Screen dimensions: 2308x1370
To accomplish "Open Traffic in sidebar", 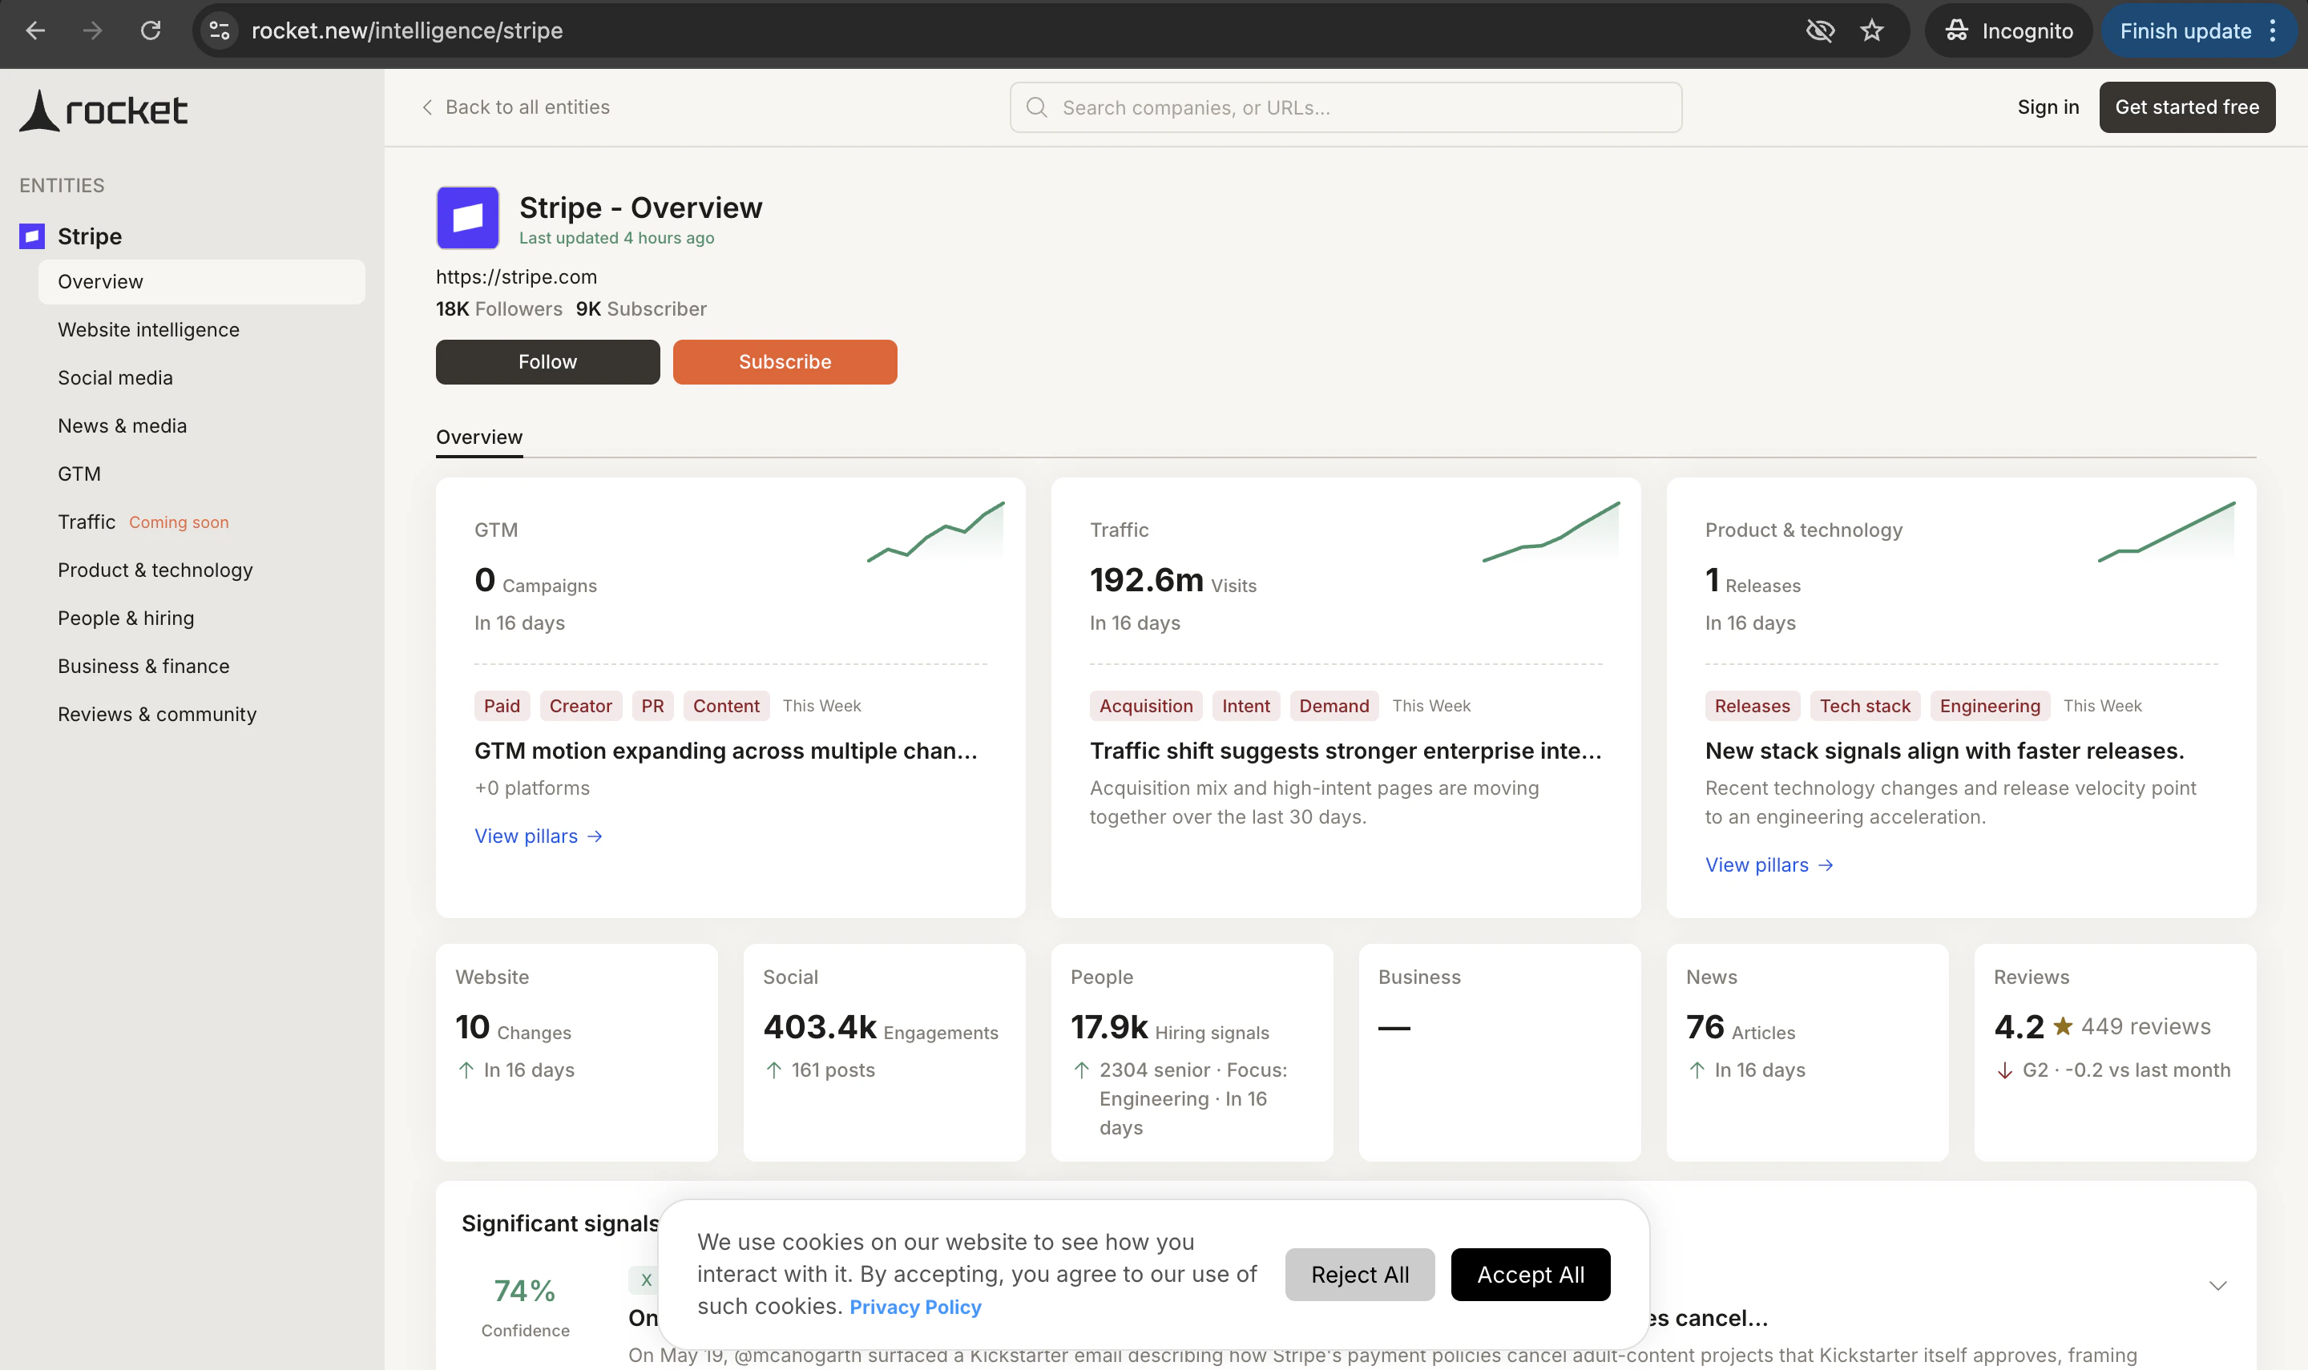I will click(87, 522).
